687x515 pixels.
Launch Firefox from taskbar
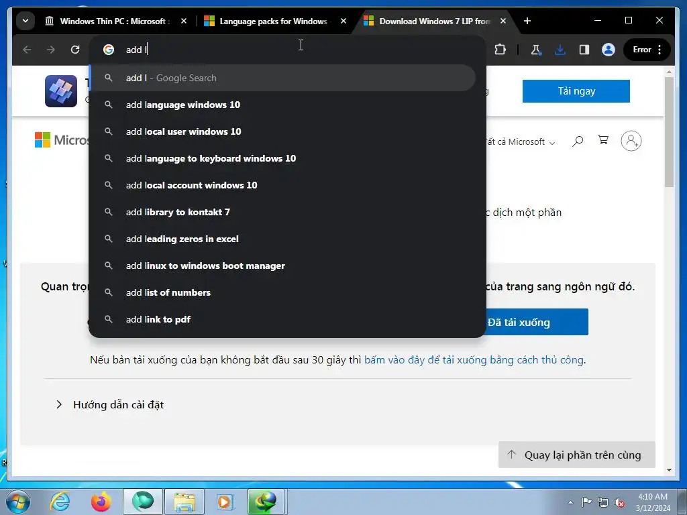(x=101, y=502)
